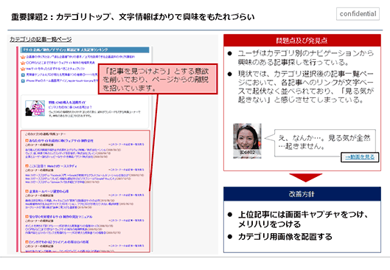The height and width of the screenshot is (270, 390).
Task: Click orange icon beside 企業ホームページ運営の心得
Action: pyautogui.click(x=27, y=191)
